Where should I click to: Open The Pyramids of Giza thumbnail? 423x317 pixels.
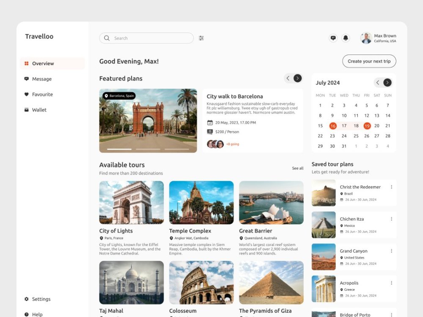(271, 282)
